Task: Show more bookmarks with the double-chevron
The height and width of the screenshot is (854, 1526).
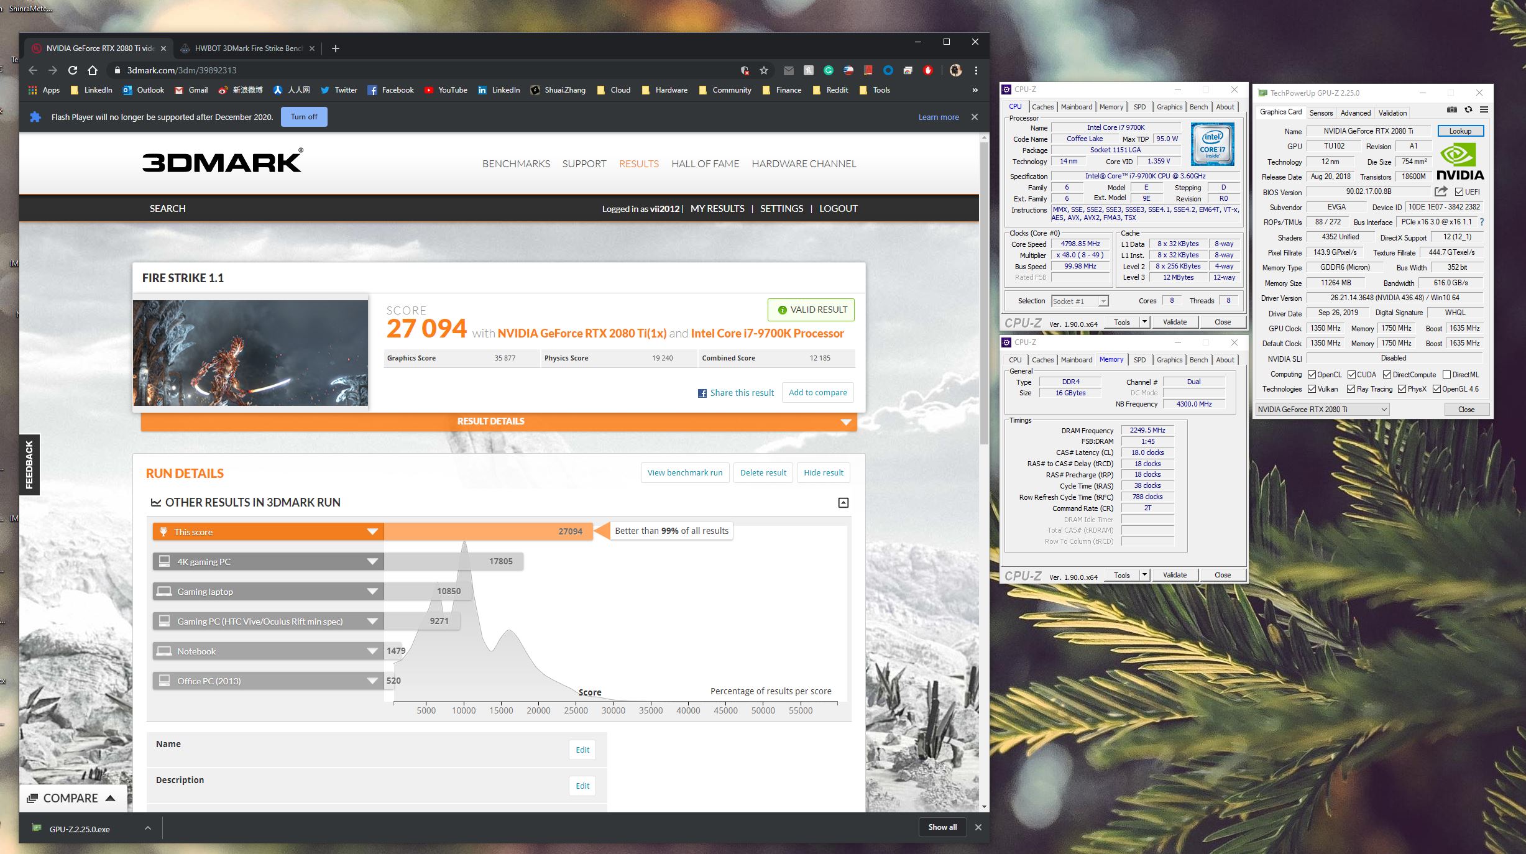Action: 975,90
